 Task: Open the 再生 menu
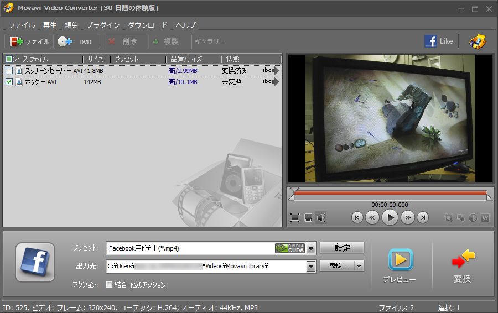(x=50, y=25)
